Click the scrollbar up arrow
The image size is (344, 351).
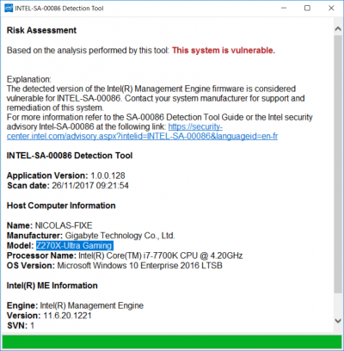[x=338, y=28]
